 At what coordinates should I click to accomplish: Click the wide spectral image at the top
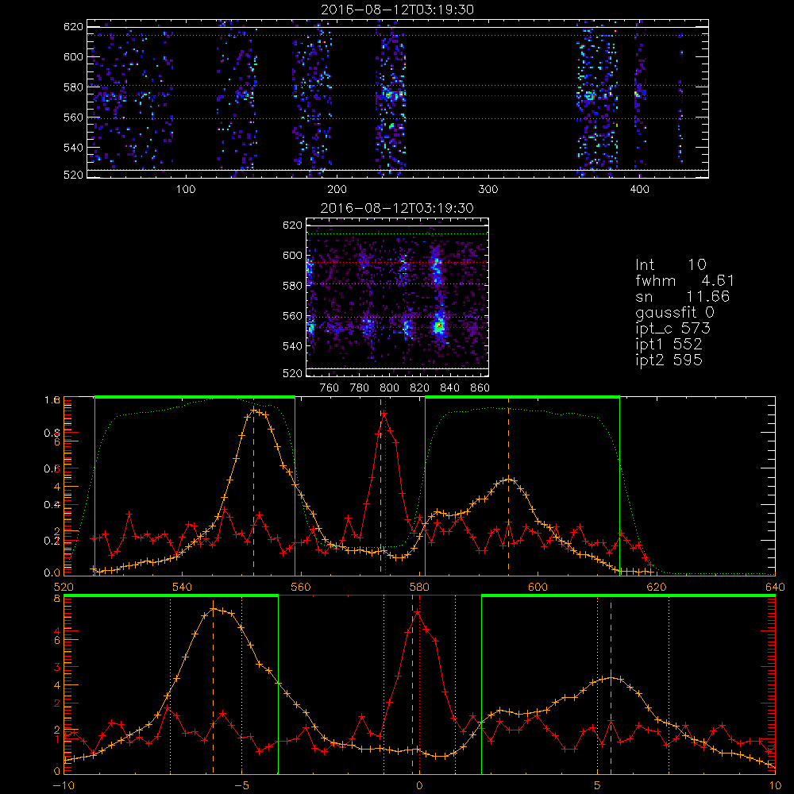(x=398, y=98)
